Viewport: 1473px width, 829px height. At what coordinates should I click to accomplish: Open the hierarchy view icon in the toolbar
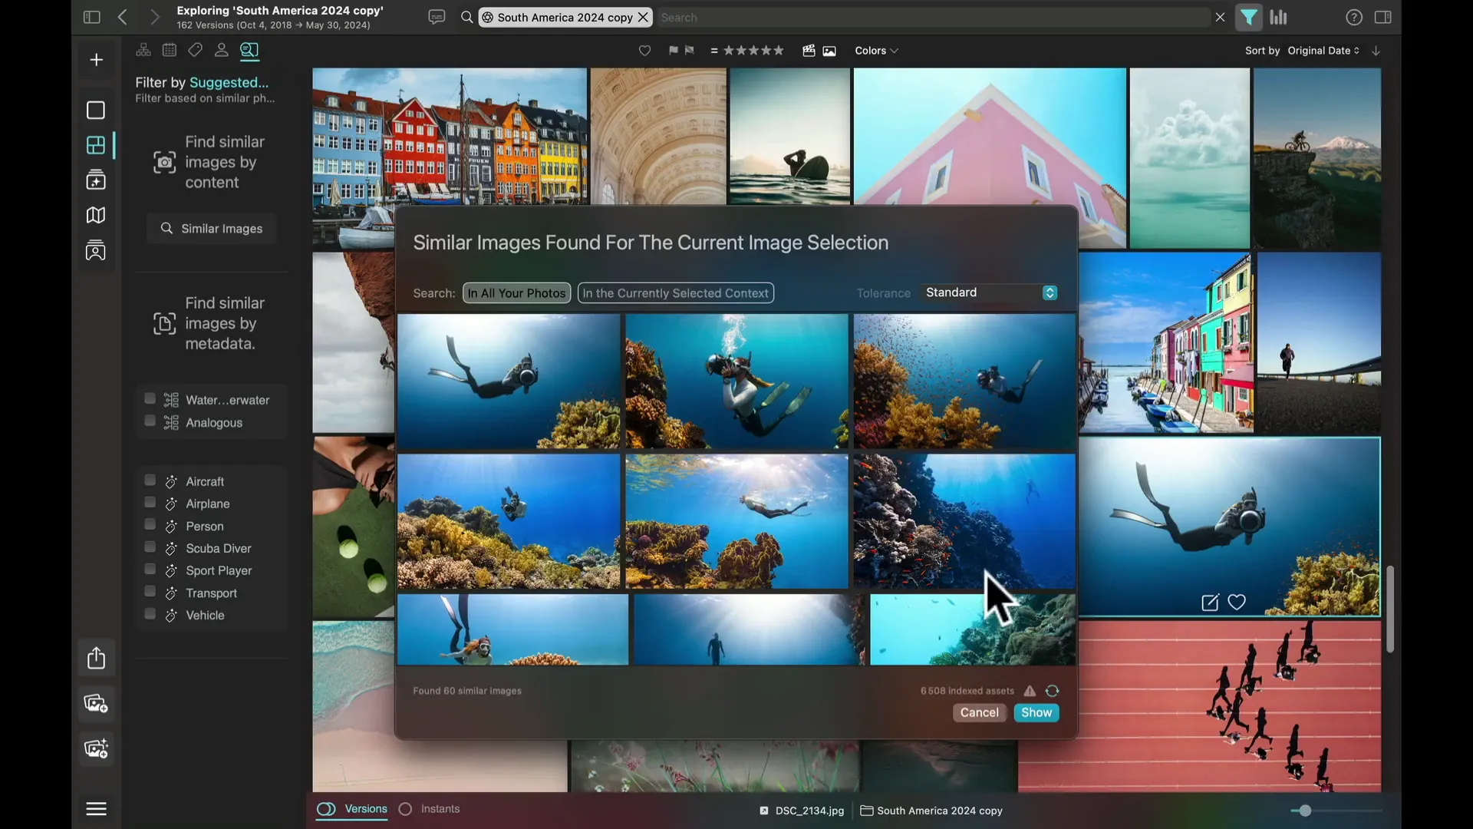point(143,50)
